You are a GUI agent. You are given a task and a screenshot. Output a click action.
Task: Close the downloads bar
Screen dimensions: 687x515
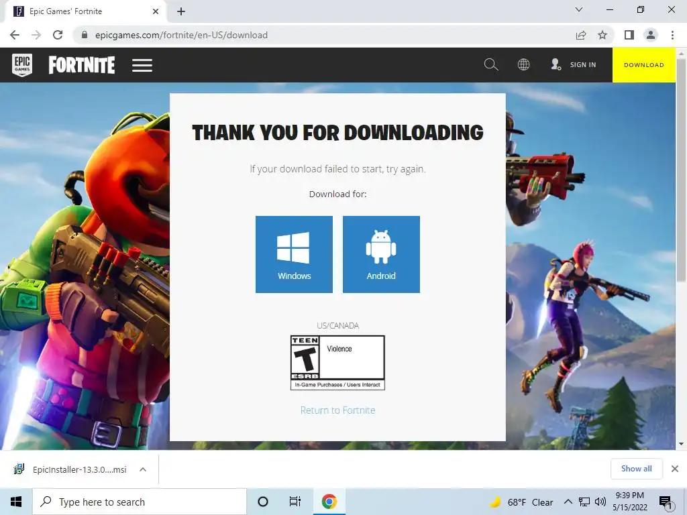[x=675, y=469]
